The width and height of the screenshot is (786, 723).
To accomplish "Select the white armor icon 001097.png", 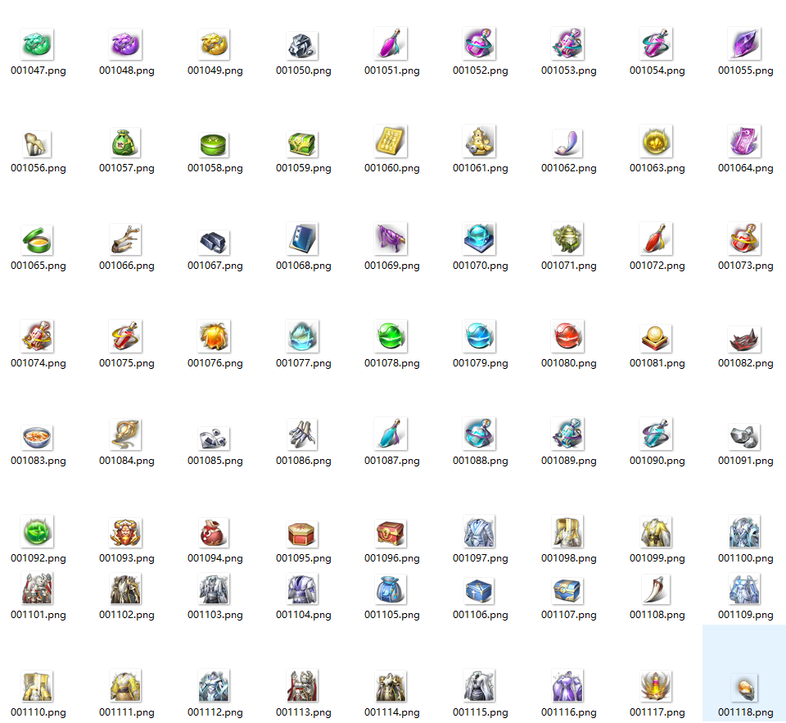I will (x=480, y=531).
